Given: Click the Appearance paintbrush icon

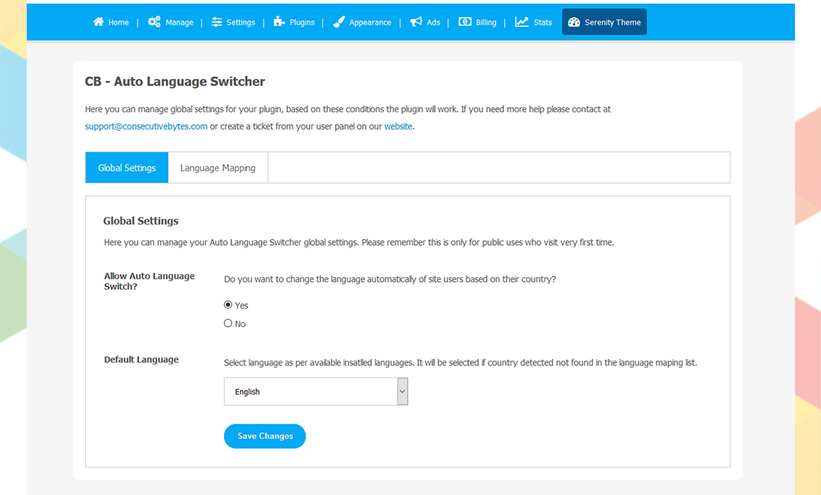Looking at the screenshot, I should pyautogui.click(x=339, y=22).
